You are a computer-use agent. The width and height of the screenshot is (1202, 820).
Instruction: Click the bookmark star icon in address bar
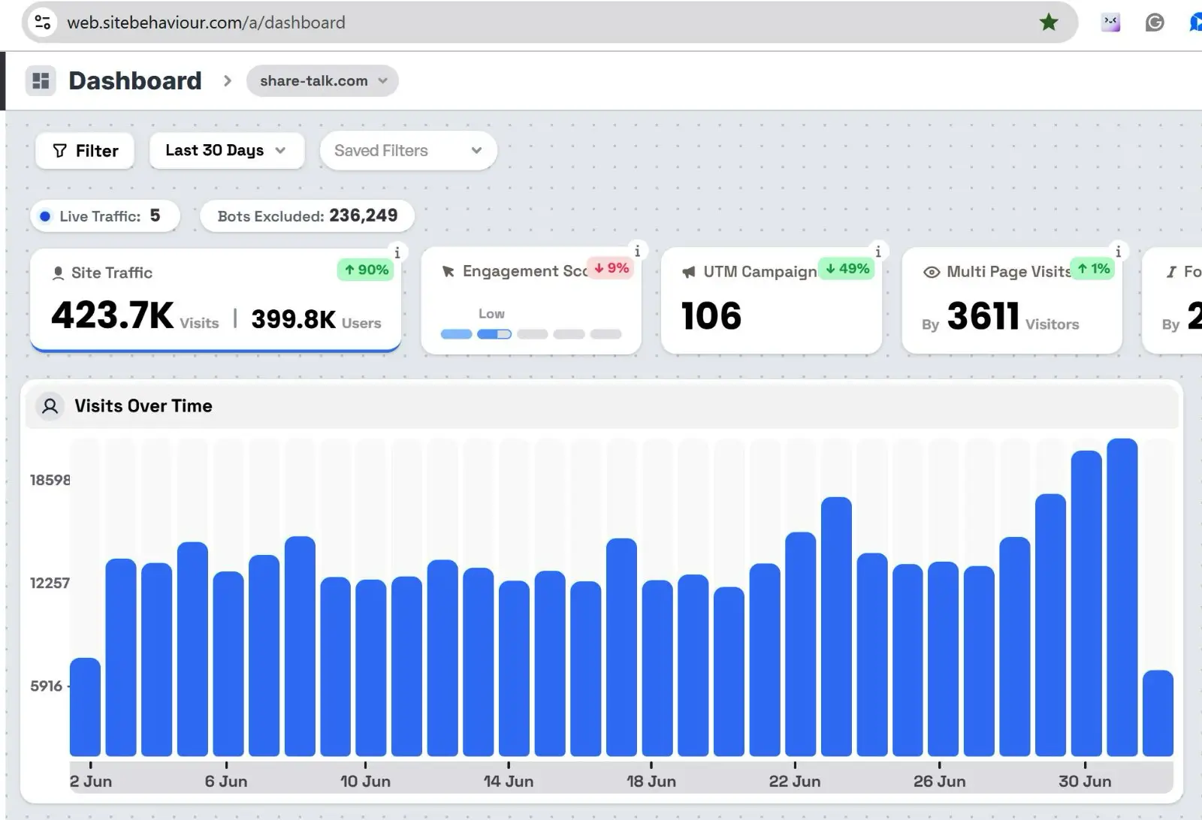click(x=1049, y=23)
